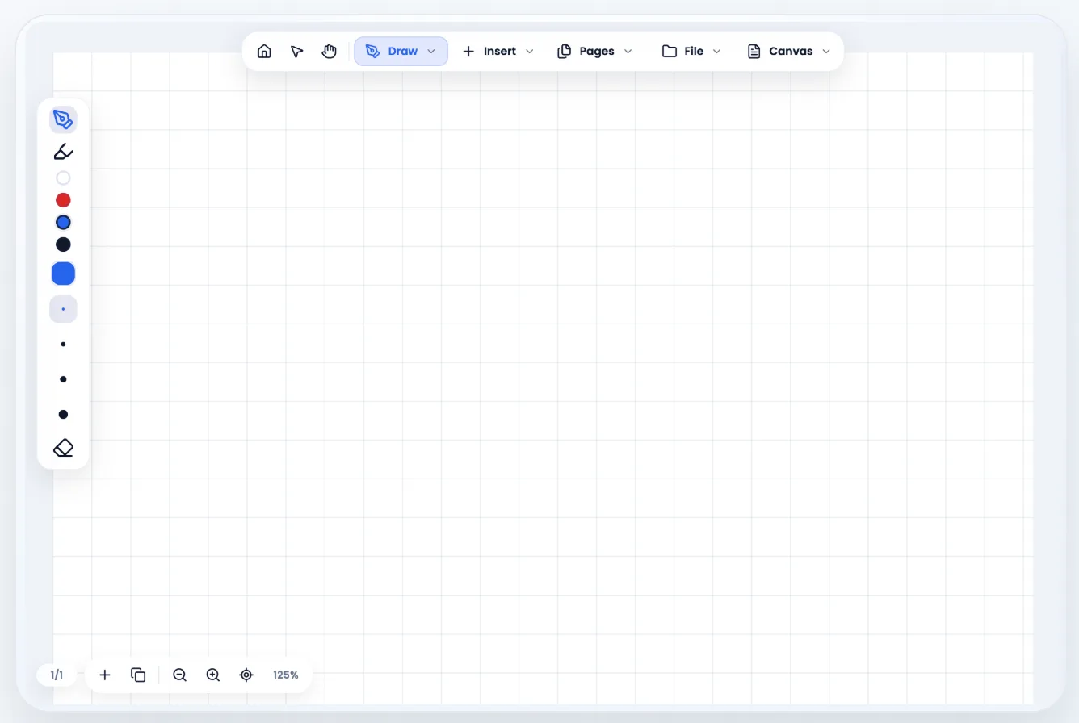This screenshot has height=723, width=1079.
Task: Select the pen tool in side panel
Action: [63, 119]
